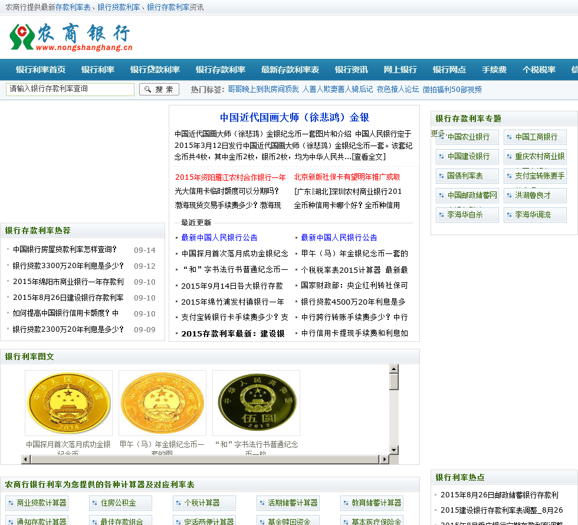578x525 pixels.
Task: Open the 2014 moon landing gold coin thumbnail
Action: [x=68, y=403]
